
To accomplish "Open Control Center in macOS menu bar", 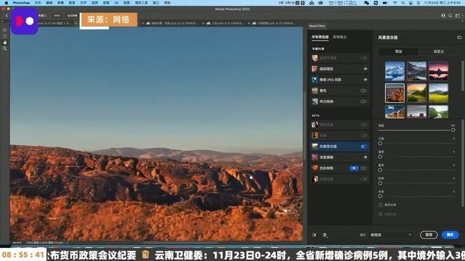I will pos(411,3).
